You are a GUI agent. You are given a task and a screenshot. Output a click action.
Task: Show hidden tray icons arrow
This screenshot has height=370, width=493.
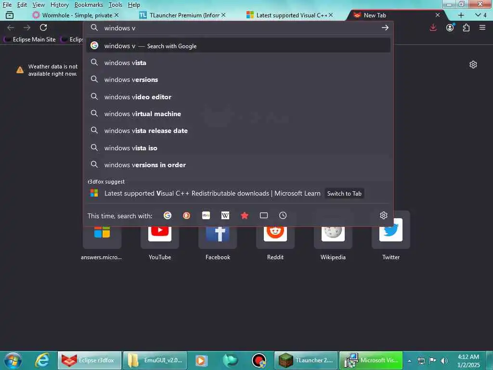[409, 361]
